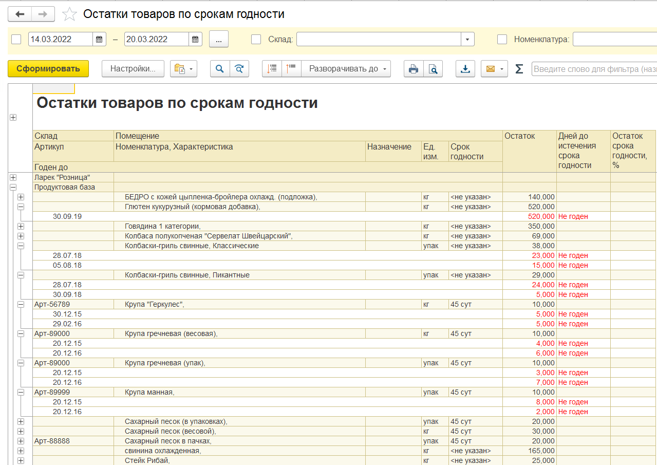Click the back navigation arrow
The height and width of the screenshot is (465, 657).
[20, 14]
